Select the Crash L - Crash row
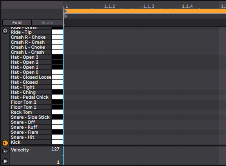The width and height of the screenshot is (226, 166). tap(30, 52)
